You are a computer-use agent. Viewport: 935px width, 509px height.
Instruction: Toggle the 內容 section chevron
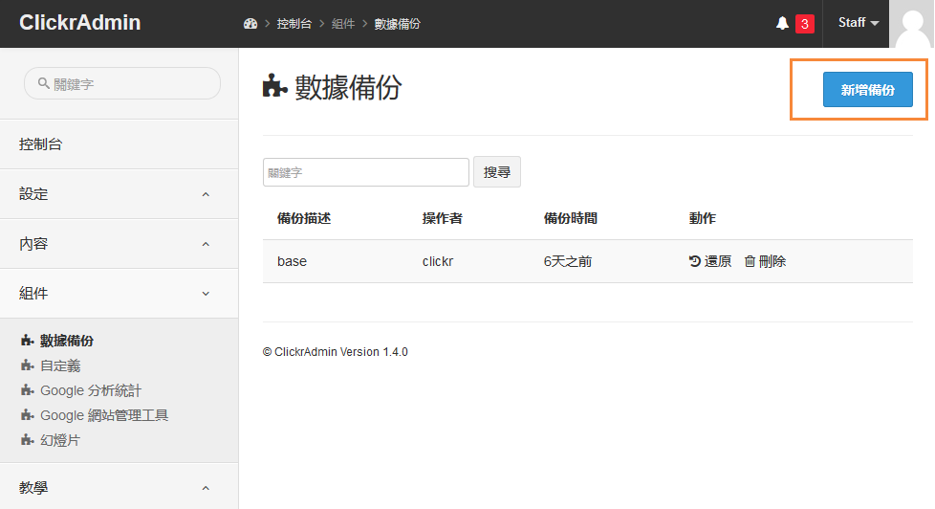click(x=206, y=244)
